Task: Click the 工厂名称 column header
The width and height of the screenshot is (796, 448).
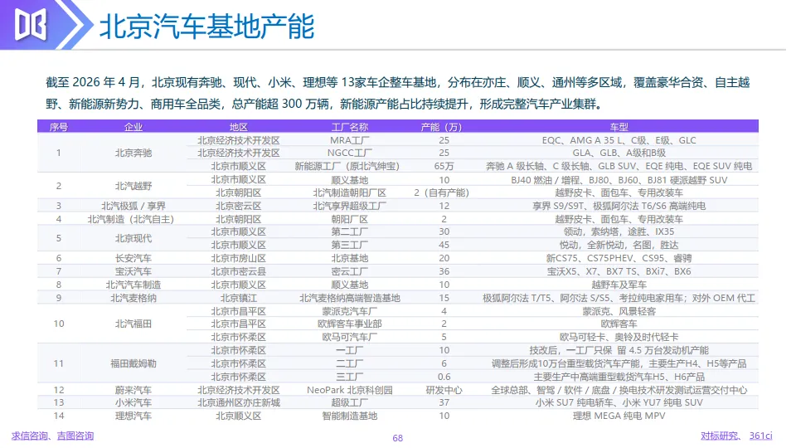Action: click(349, 127)
